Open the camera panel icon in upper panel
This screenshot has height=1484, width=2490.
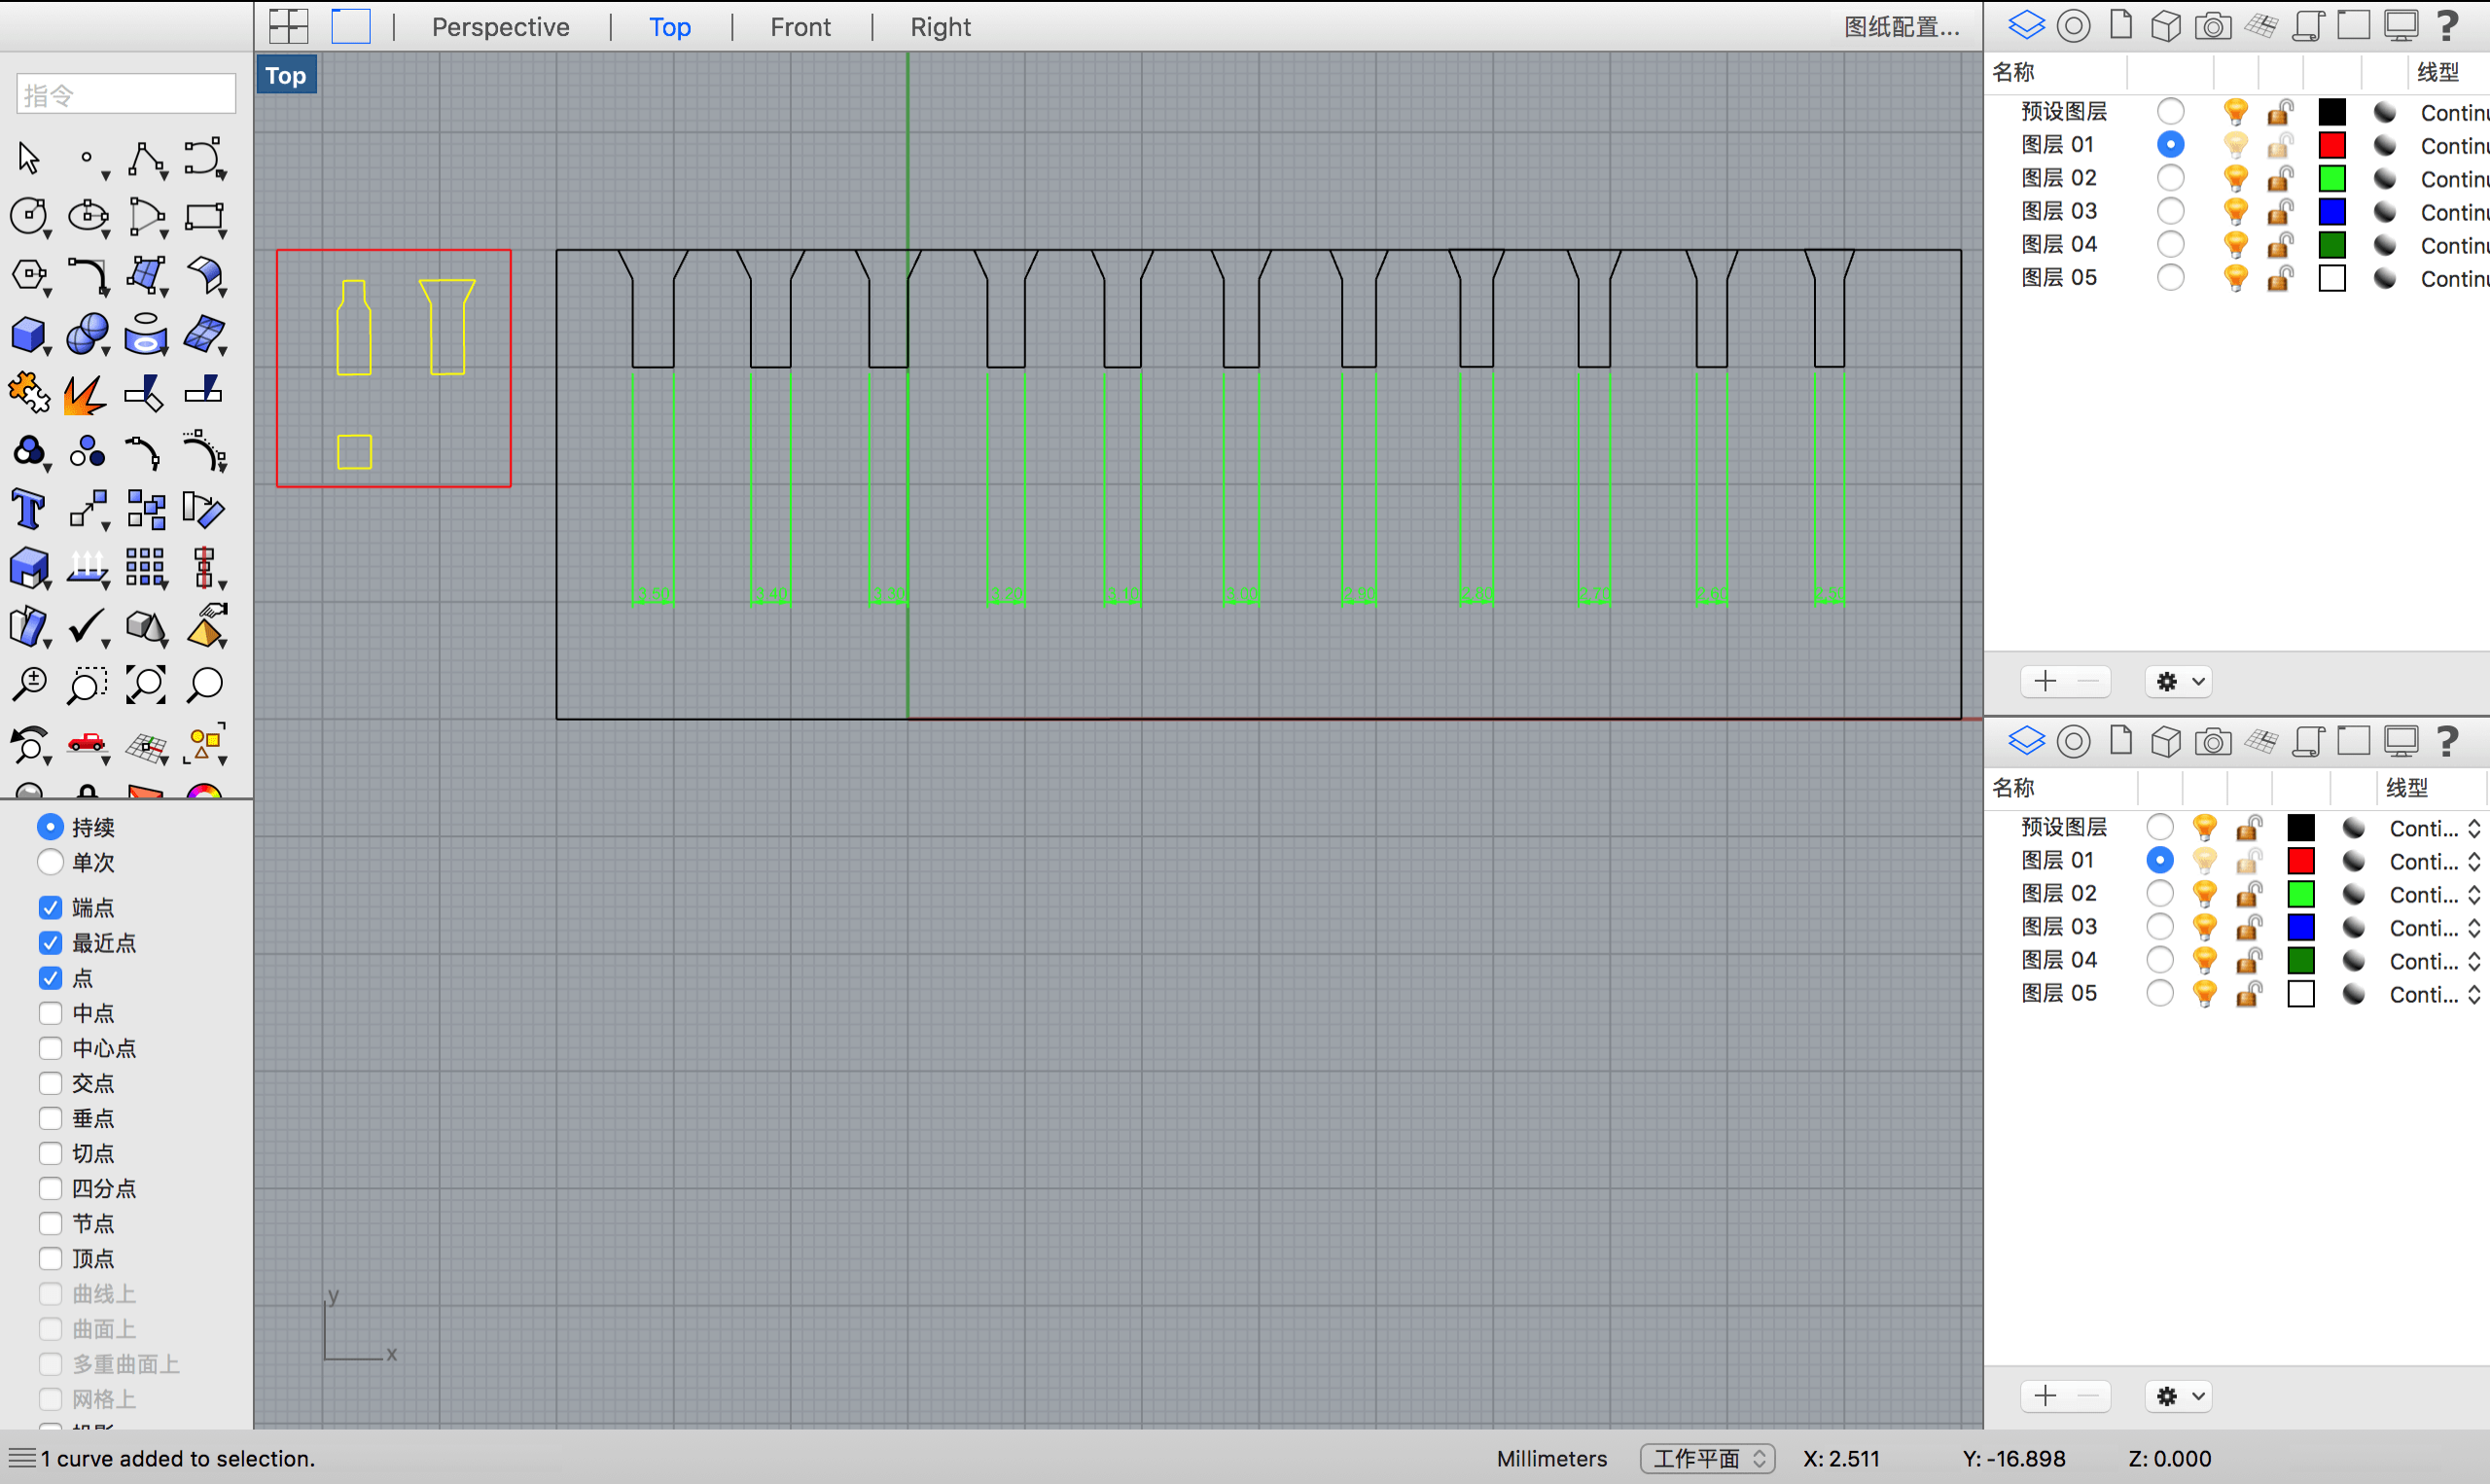(x=2212, y=25)
